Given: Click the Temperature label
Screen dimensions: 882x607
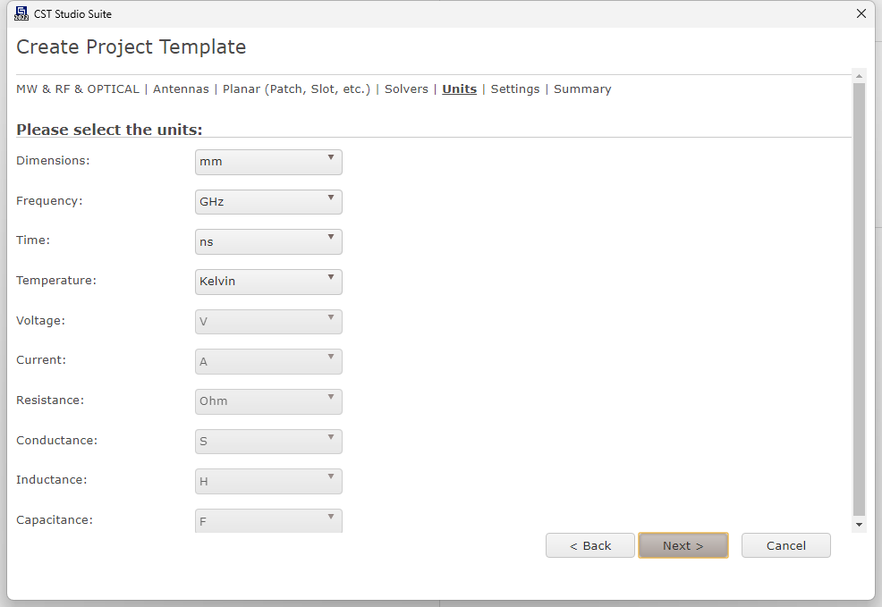Looking at the screenshot, I should point(56,281).
